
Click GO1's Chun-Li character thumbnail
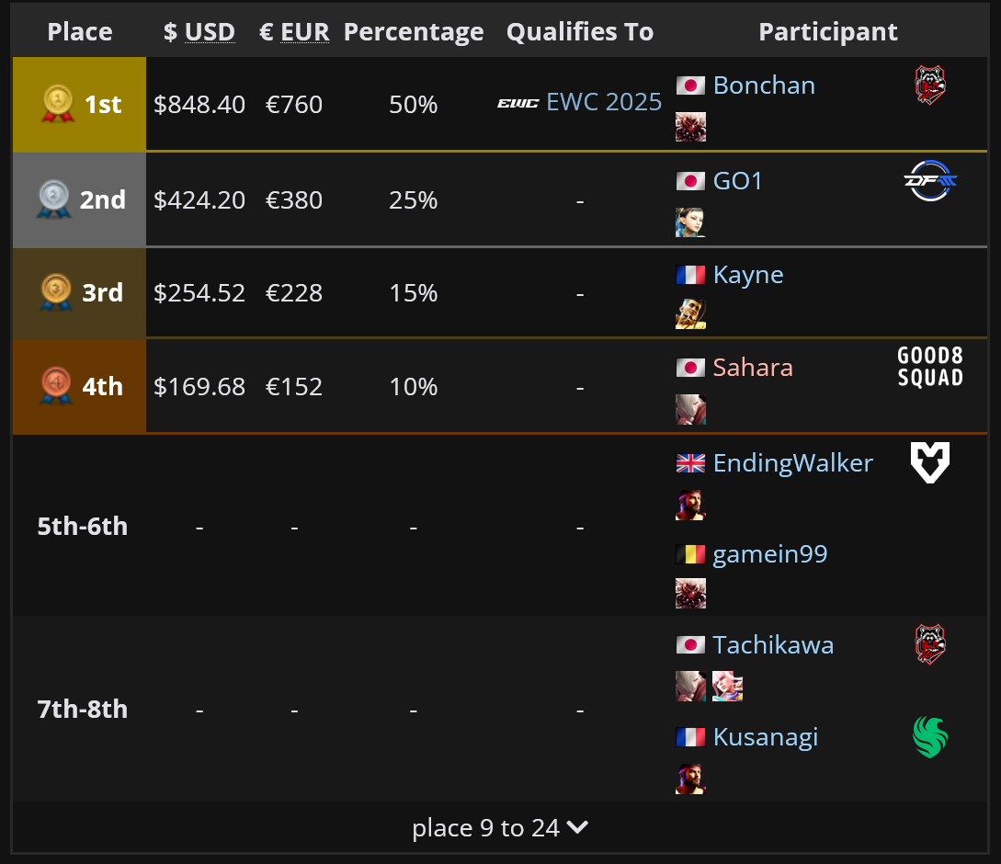point(690,222)
